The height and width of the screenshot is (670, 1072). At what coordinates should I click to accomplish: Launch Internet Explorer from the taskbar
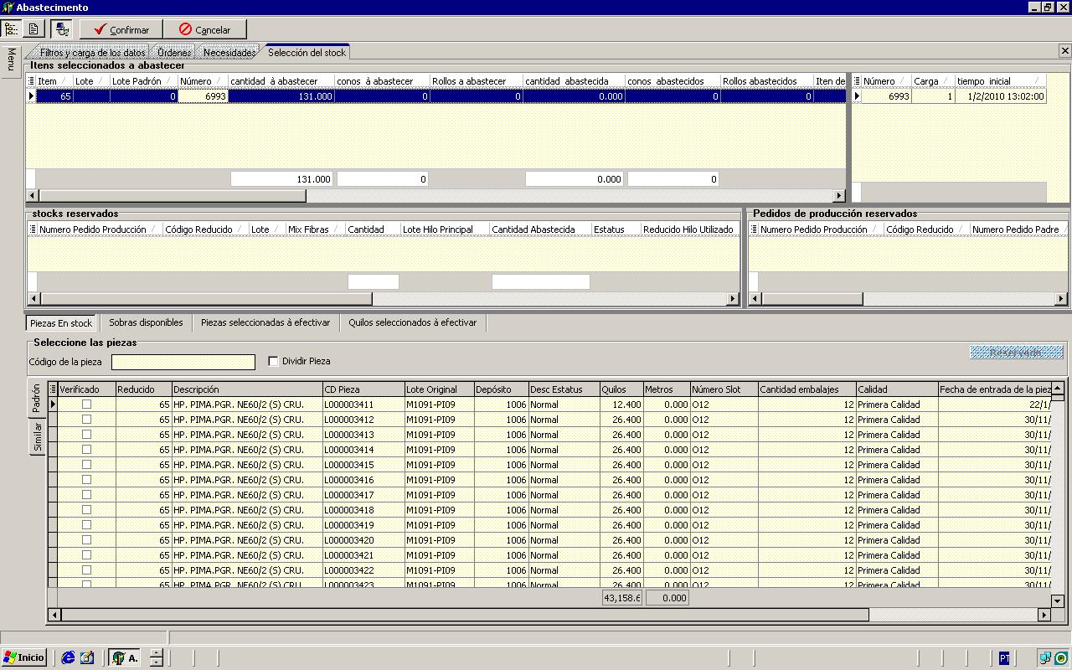click(69, 657)
